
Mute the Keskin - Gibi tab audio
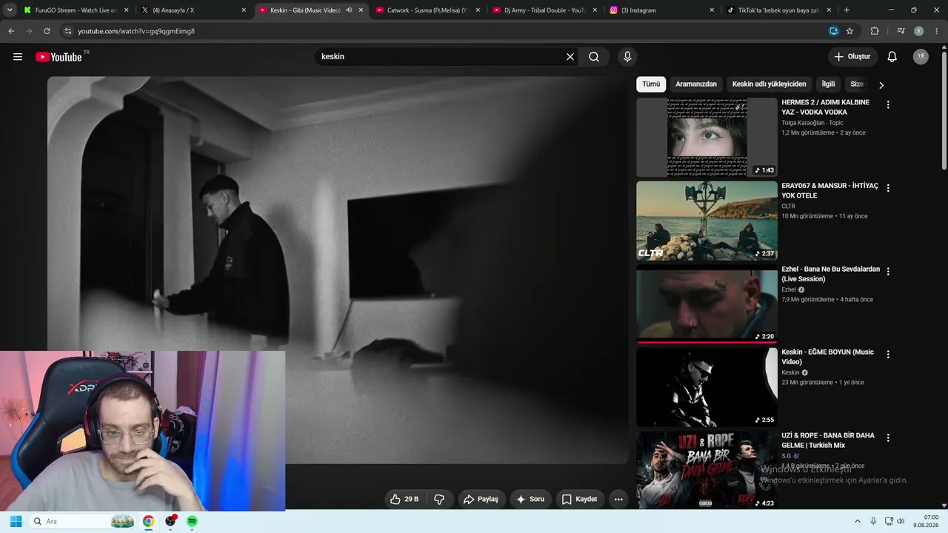coord(349,10)
